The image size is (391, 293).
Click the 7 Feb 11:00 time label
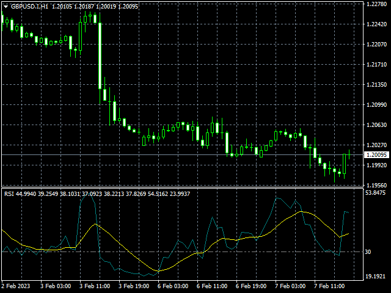tap(329, 286)
